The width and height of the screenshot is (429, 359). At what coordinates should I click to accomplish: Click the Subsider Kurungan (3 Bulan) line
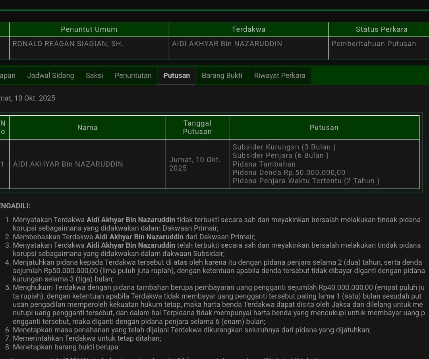point(284,147)
